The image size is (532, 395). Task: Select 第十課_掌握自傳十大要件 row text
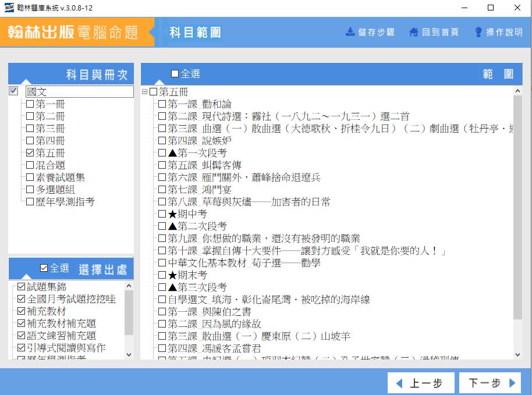pyautogui.click(x=307, y=251)
